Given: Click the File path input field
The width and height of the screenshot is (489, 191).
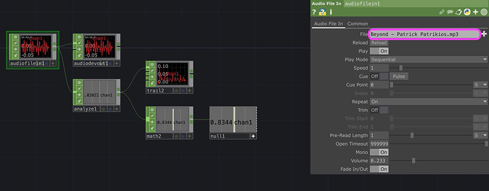Looking at the screenshot, I should pos(425,34).
